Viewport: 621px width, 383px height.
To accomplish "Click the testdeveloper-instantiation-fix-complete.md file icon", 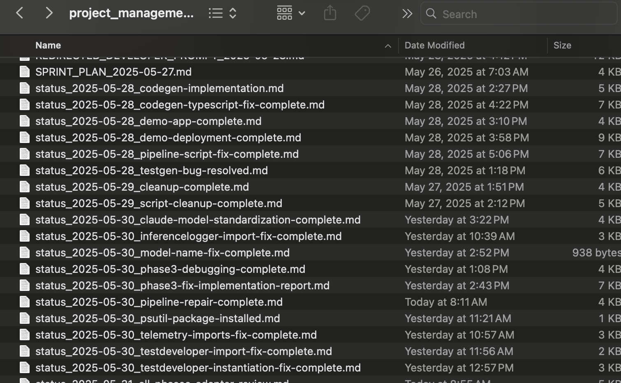I will coord(25,367).
